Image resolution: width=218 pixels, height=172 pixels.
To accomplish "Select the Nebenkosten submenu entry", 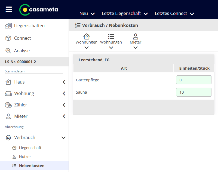I will 32,166.
